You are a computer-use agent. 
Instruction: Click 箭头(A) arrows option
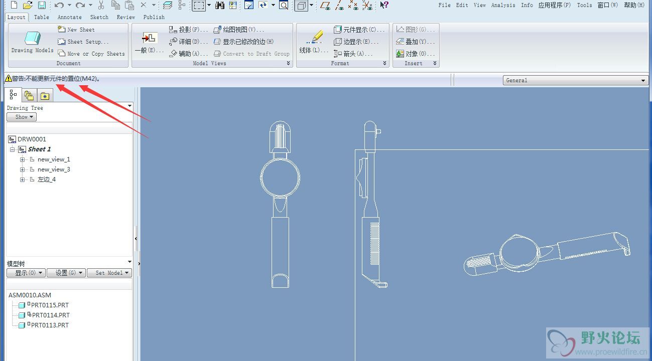(353, 54)
